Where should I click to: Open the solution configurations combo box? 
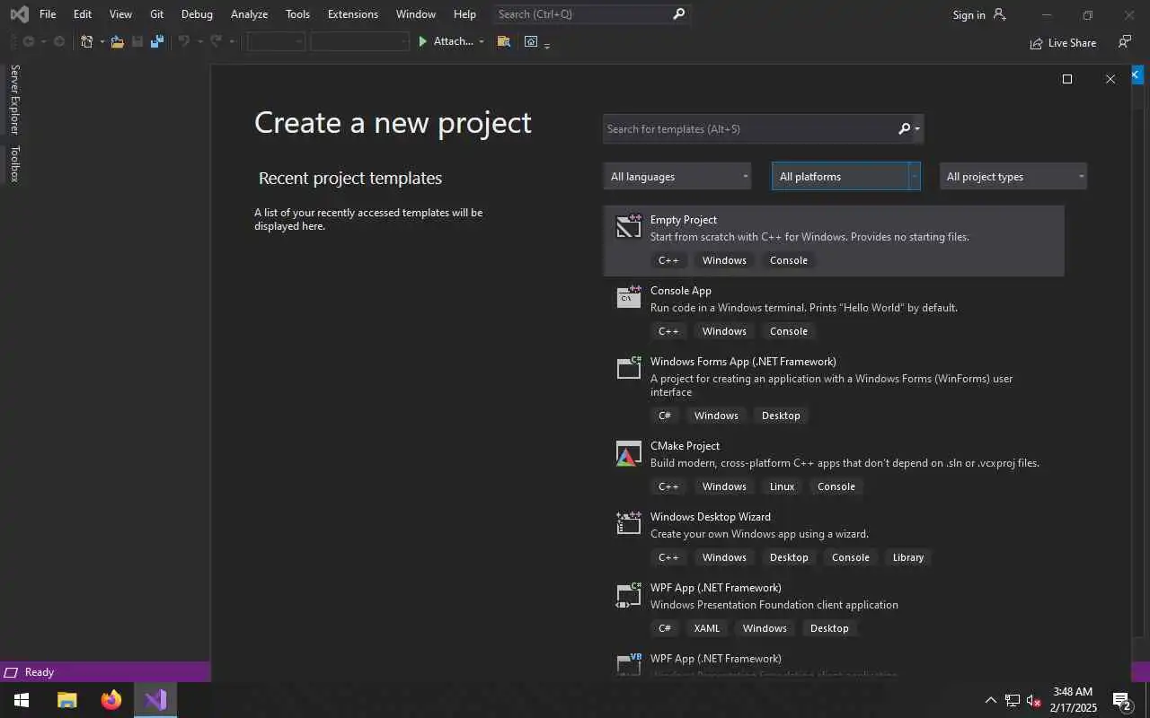click(276, 41)
